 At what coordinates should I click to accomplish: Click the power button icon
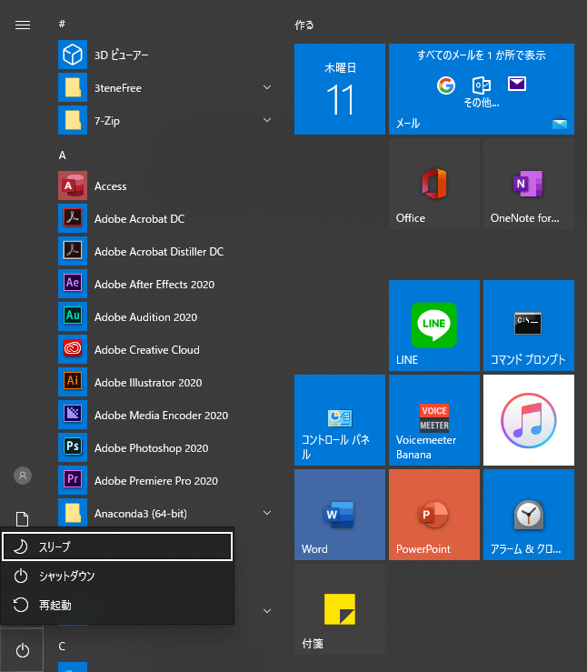23,650
